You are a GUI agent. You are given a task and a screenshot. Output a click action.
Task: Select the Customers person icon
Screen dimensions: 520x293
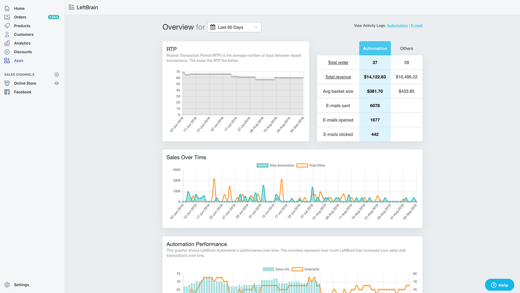click(x=7, y=35)
